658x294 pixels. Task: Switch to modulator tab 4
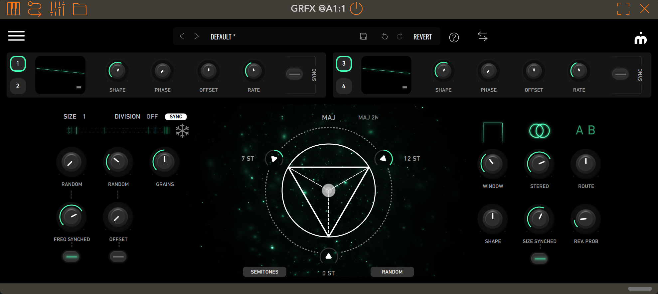pos(344,86)
